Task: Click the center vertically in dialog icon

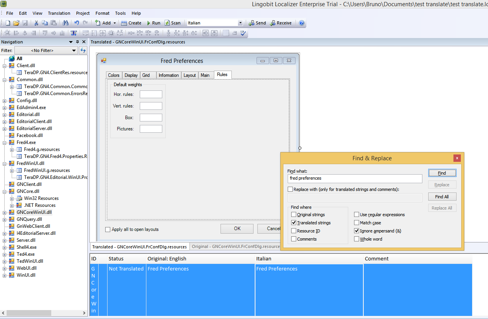Action: tap(214, 33)
